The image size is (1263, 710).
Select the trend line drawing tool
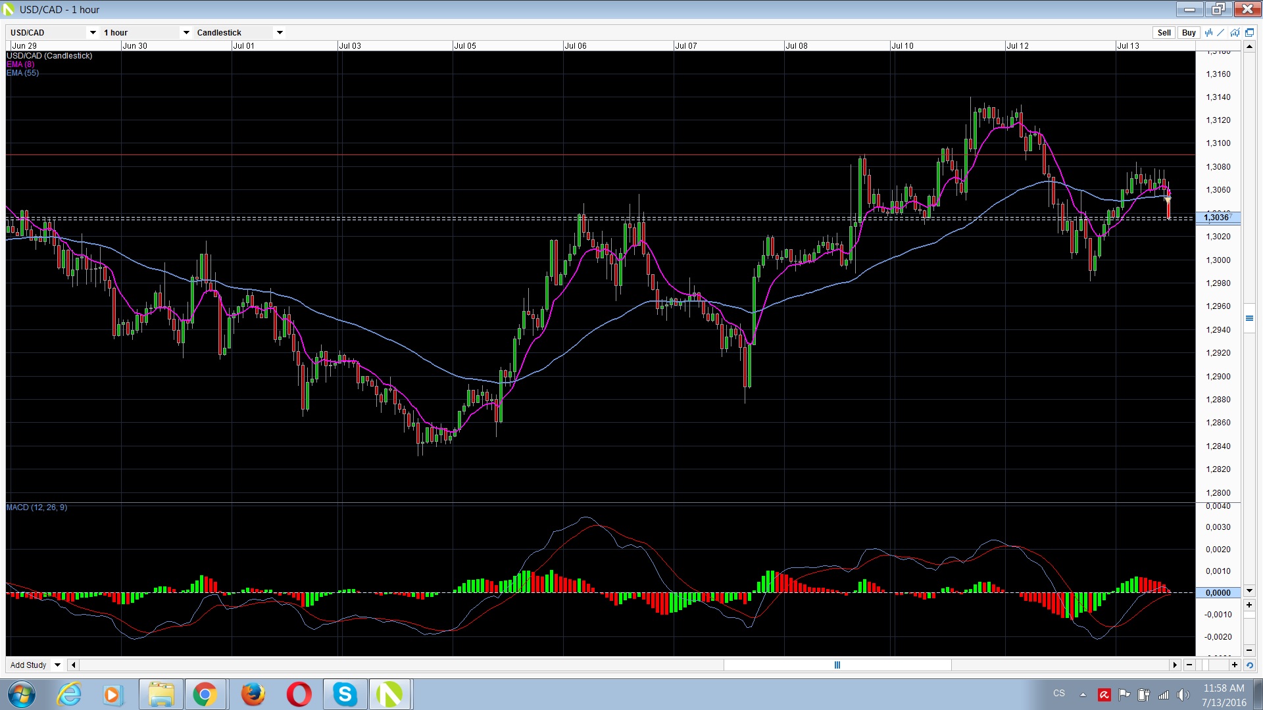point(1221,32)
